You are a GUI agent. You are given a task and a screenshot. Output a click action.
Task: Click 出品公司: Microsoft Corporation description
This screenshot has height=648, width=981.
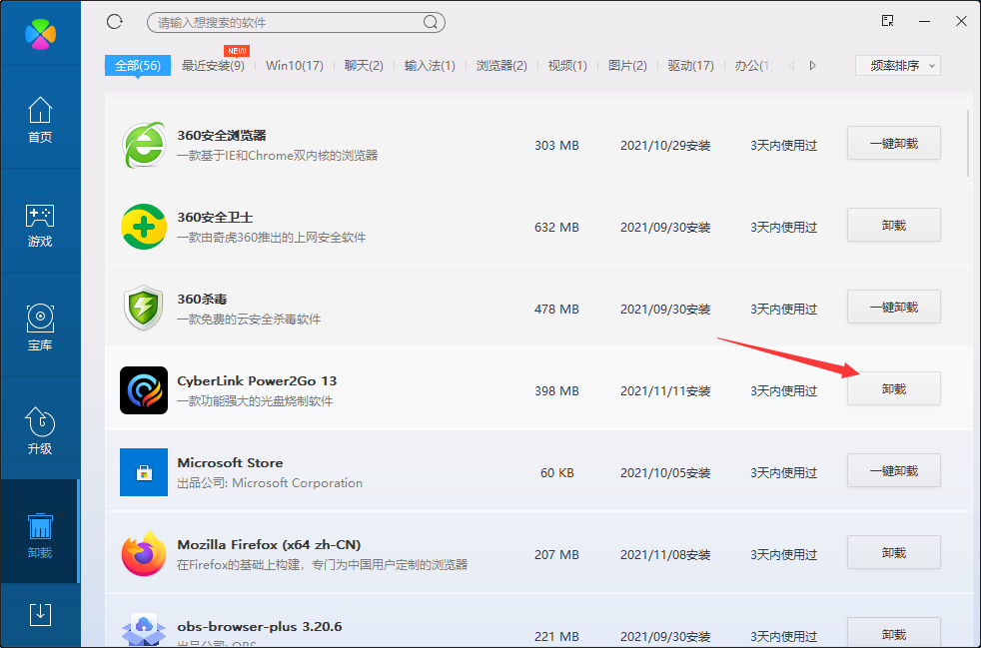[x=270, y=483]
